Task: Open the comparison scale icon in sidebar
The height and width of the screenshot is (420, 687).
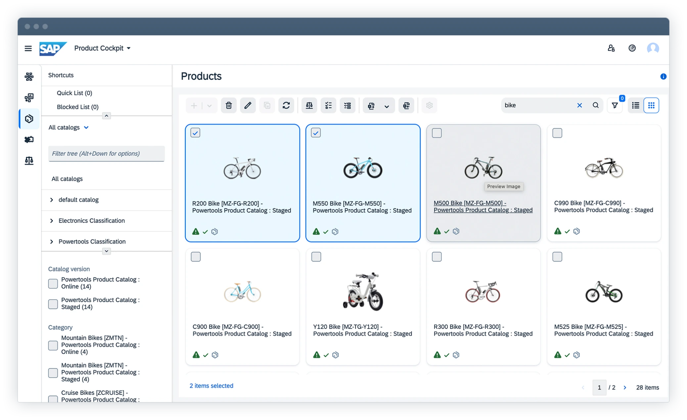Action: click(x=29, y=161)
